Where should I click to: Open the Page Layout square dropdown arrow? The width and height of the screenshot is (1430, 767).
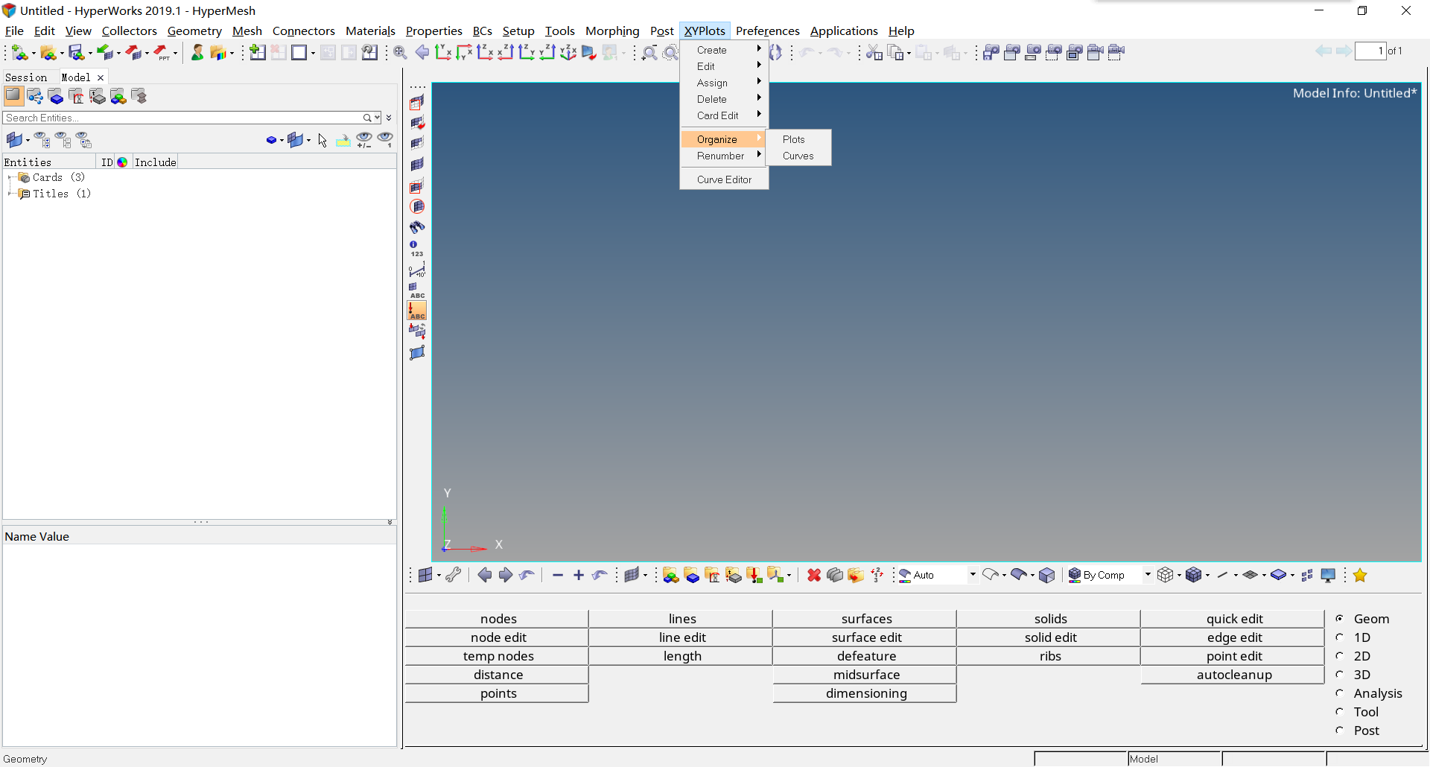pos(313,53)
